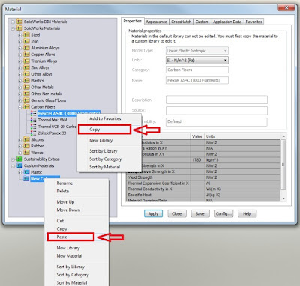The height and width of the screenshot is (286, 300).
Task: Click the Generic Glass Fibers folder icon
Action: (26, 100)
